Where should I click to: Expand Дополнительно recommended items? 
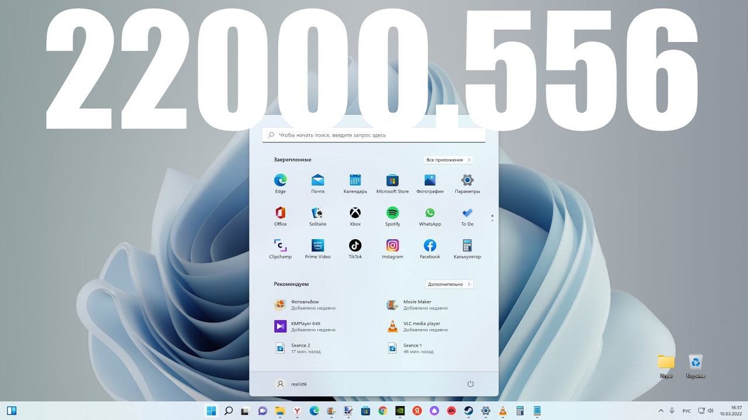pyautogui.click(x=449, y=285)
